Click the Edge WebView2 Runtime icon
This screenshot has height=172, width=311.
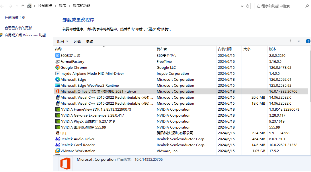point(57,85)
